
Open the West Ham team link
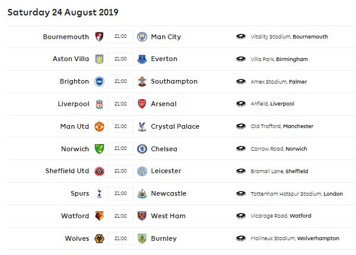(169, 216)
